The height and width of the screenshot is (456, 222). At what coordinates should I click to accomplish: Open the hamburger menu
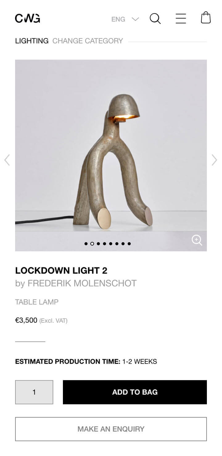(181, 18)
